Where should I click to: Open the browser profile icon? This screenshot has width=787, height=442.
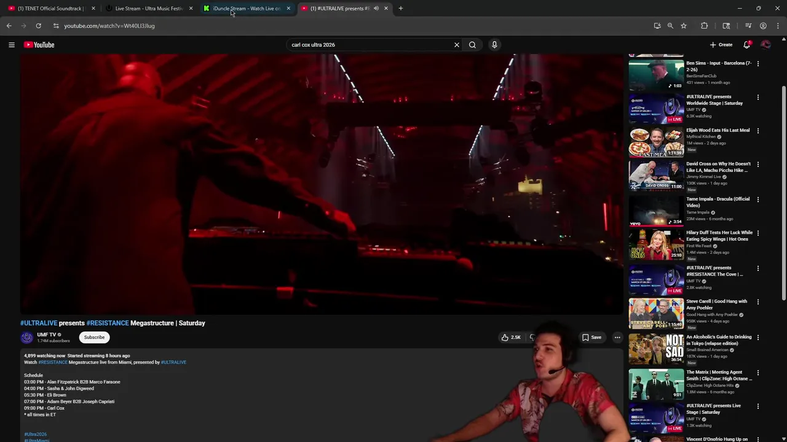click(763, 26)
